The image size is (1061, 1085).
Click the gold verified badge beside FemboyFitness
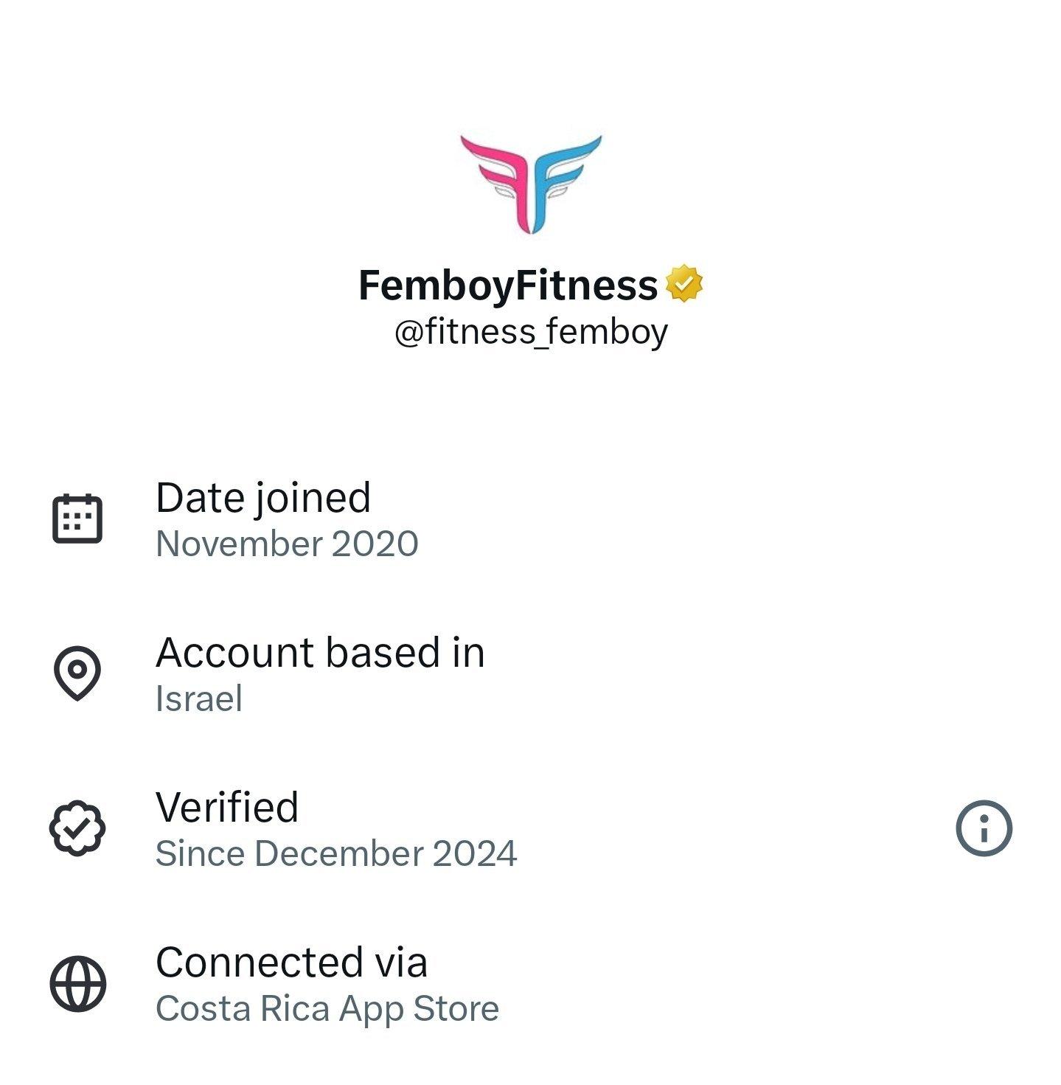point(684,284)
